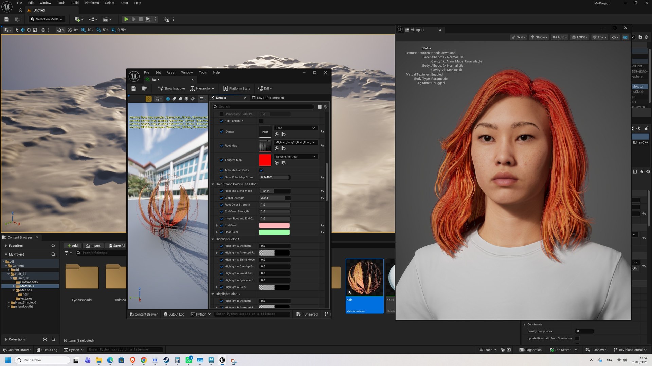Switch Details panel to table view icon
The height and width of the screenshot is (366, 652).
click(320, 107)
